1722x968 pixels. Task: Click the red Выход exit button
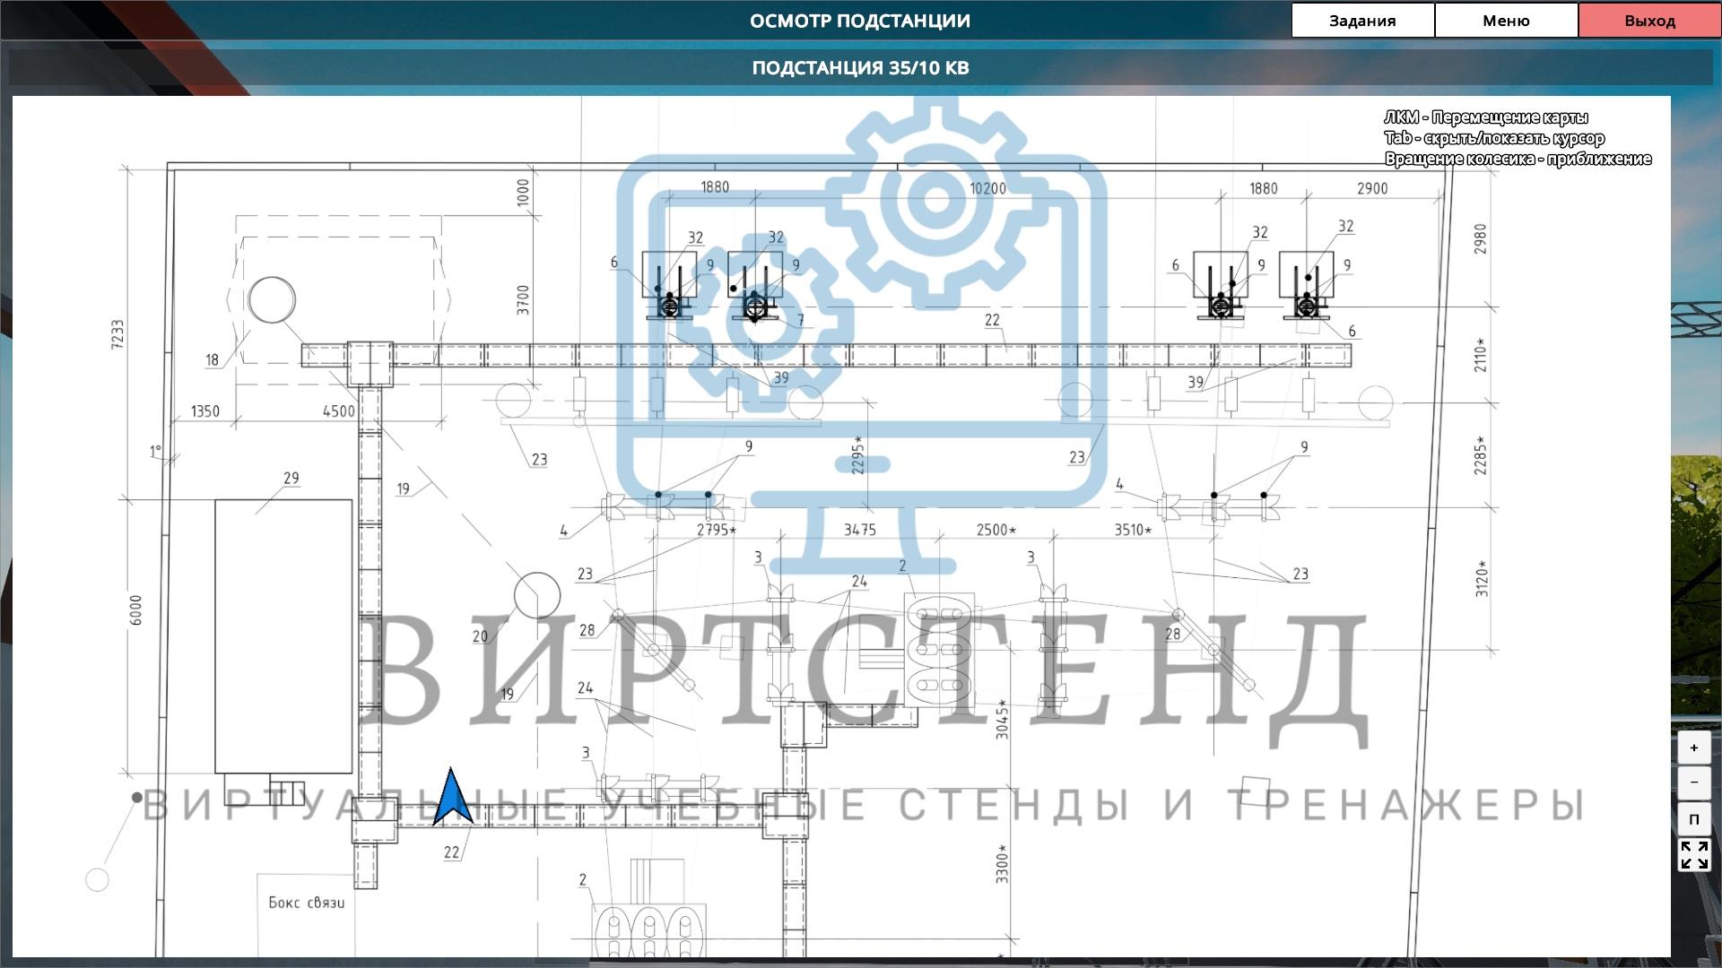[x=1648, y=21]
